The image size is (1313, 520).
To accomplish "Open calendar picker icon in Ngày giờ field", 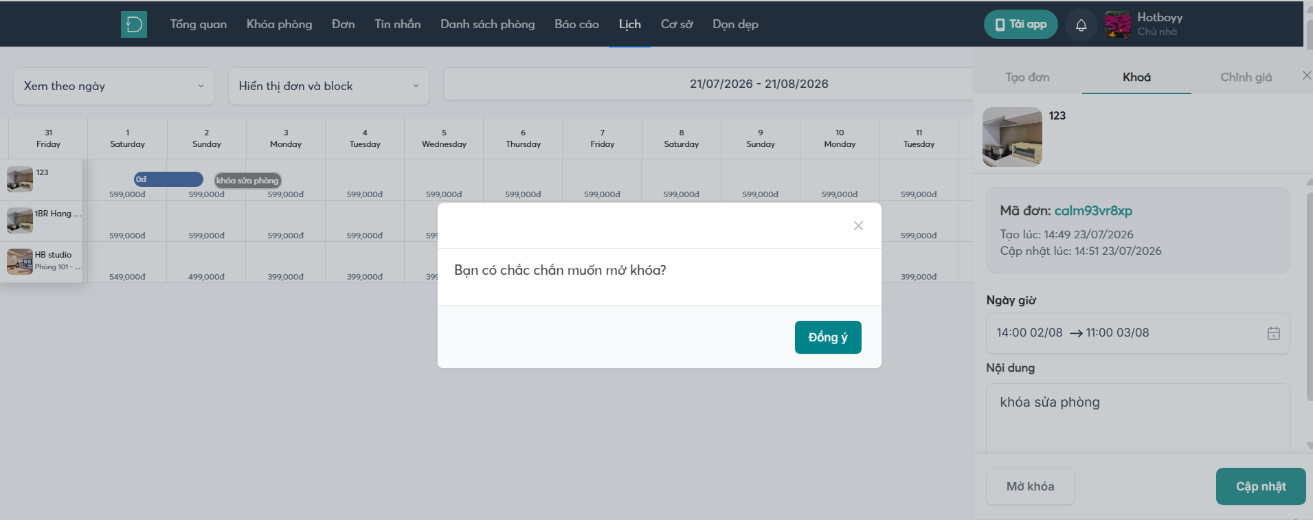I will tap(1273, 333).
